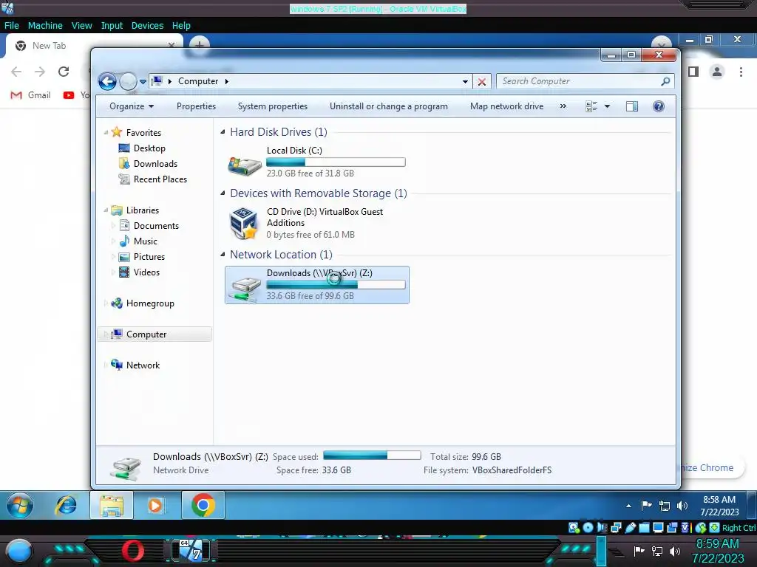757x567 pixels.
Task: Show more toolbar commands via chevron
Action: [563, 106]
